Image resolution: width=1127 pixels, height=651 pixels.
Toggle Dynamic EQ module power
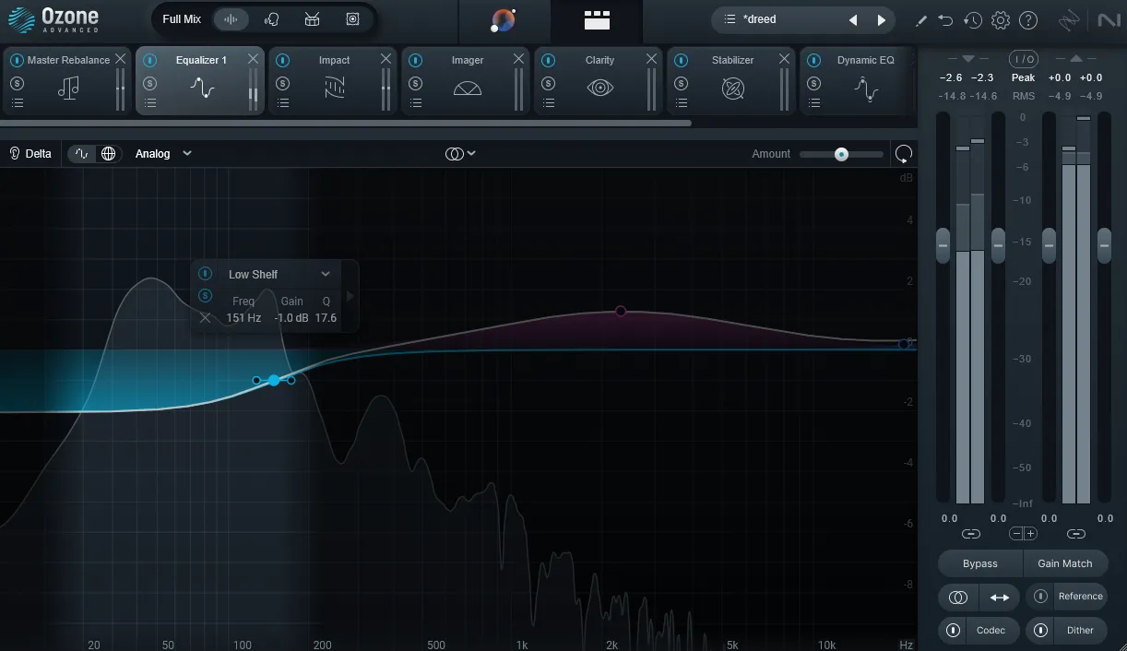[813, 60]
